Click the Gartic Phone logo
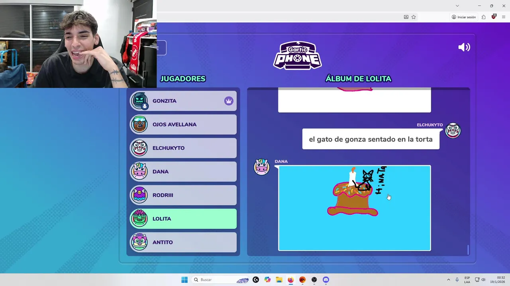Image resolution: width=510 pixels, height=286 pixels. tap(297, 55)
